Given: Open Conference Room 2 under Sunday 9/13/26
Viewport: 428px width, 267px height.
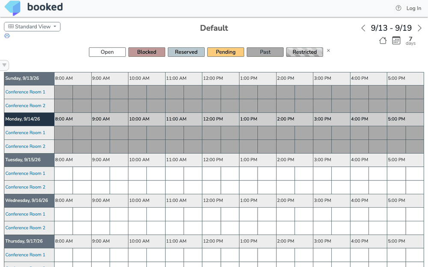Looking at the screenshot, I should (x=25, y=106).
